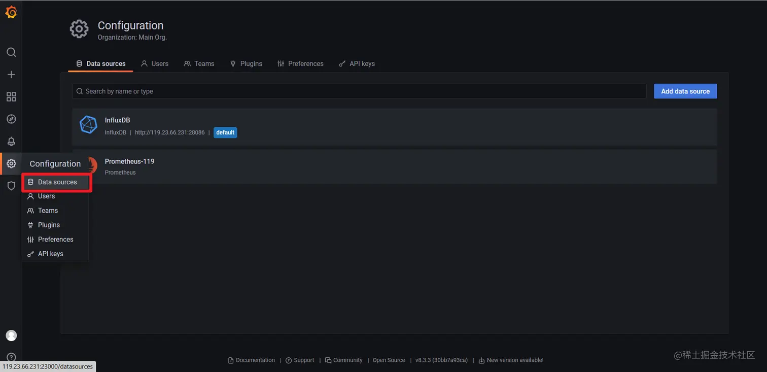
Task: Click the Organization: Main Org. subtitle
Action: [132, 38]
